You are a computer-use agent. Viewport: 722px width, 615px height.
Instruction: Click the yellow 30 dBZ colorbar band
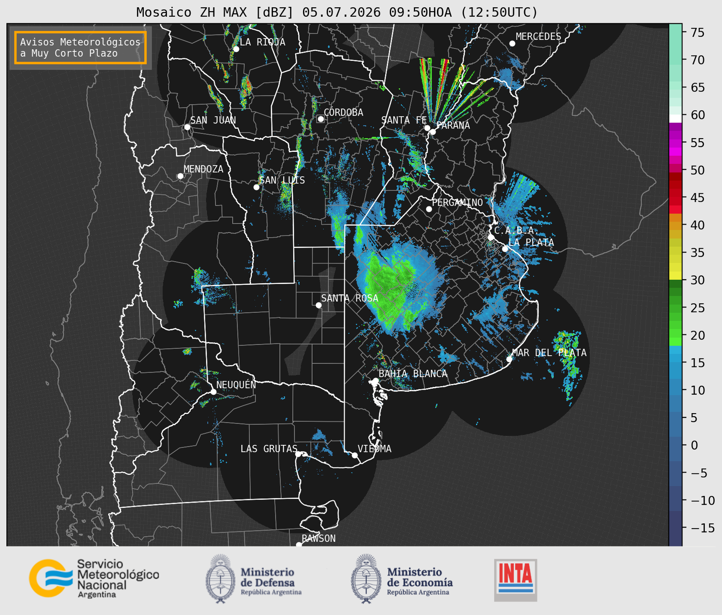pyautogui.click(x=675, y=276)
